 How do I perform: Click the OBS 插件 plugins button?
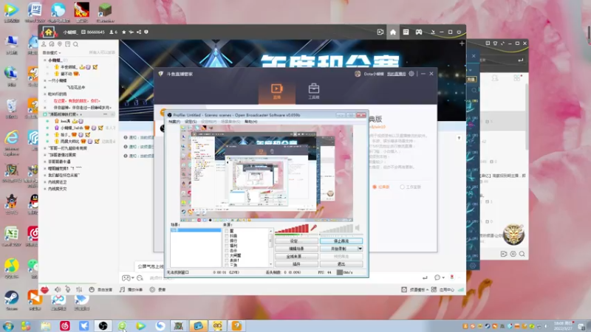[x=296, y=264]
